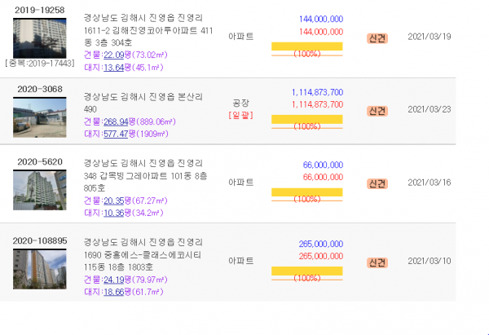
Task: Open case number 2020-108895
Action: 40,240
